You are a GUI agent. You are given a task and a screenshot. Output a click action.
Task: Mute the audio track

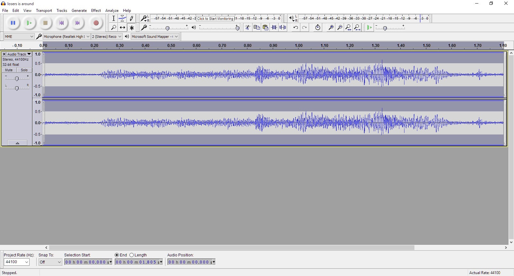[9, 70]
